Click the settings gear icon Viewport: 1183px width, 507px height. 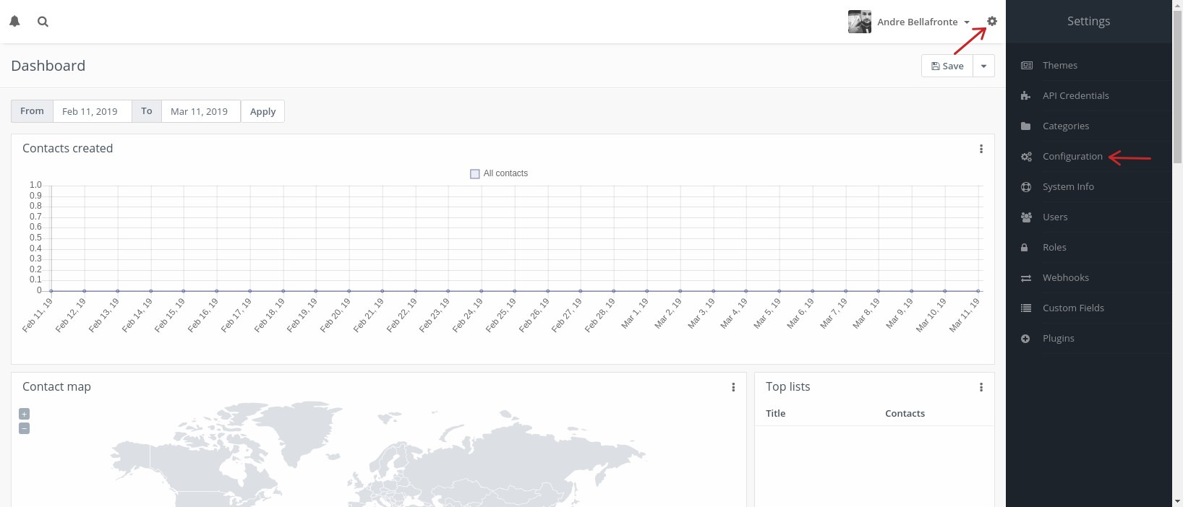tap(992, 22)
